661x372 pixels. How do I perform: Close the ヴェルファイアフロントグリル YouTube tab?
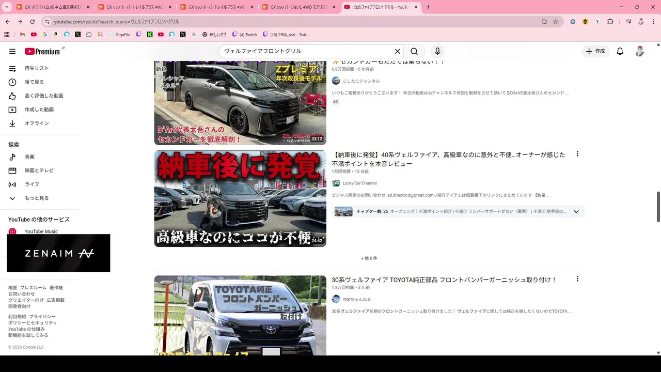pos(416,7)
